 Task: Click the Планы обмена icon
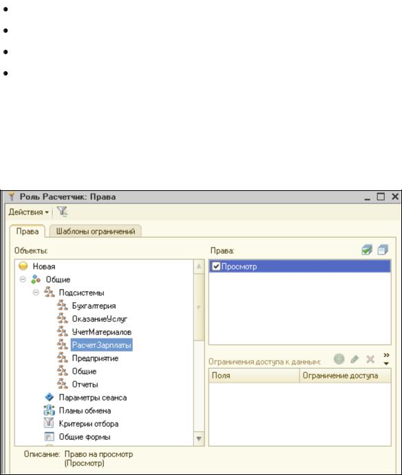(x=49, y=410)
